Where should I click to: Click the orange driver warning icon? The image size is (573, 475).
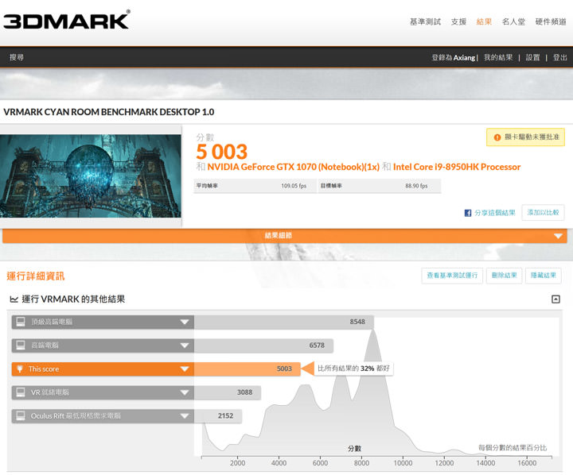(497, 137)
